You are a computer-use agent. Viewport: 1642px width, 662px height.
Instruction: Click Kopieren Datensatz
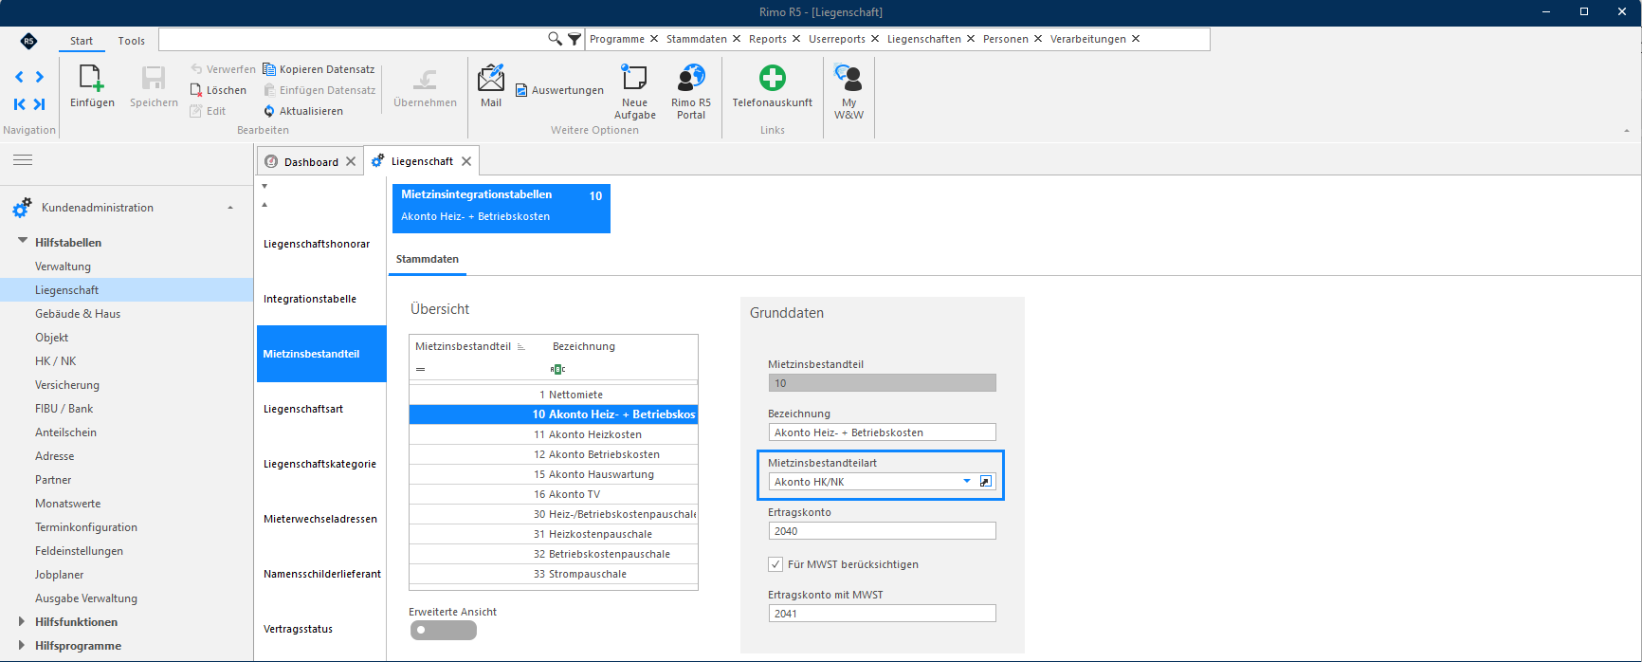click(x=319, y=69)
